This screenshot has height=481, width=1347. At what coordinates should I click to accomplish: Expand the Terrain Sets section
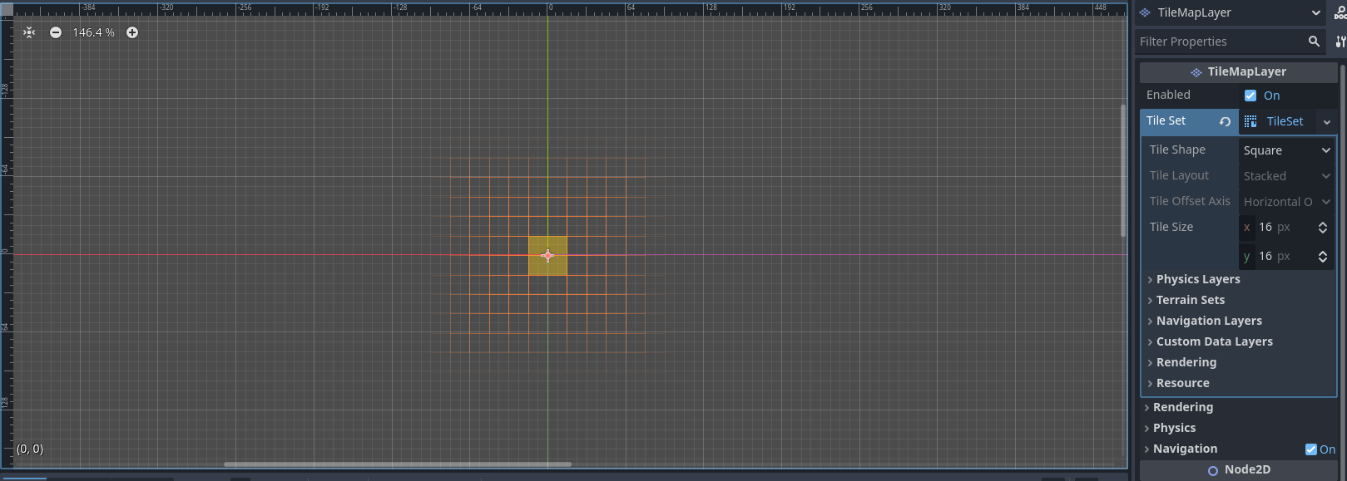(1191, 300)
